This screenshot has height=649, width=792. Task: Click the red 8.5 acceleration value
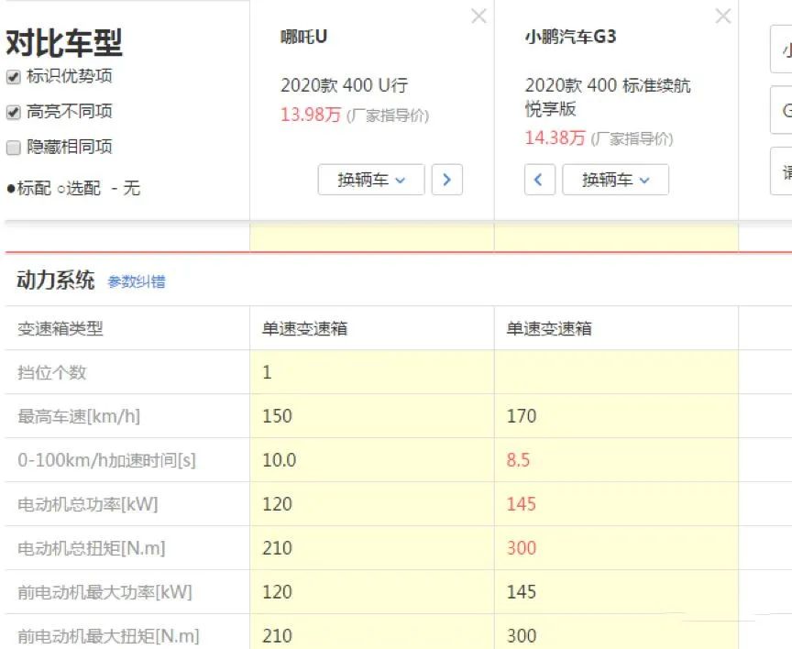point(518,460)
